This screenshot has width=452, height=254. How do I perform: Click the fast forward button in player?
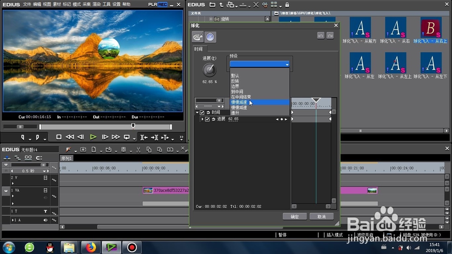(x=116, y=137)
